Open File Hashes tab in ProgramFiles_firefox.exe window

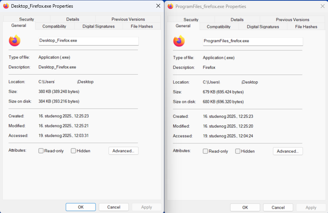(x=306, y=27)
